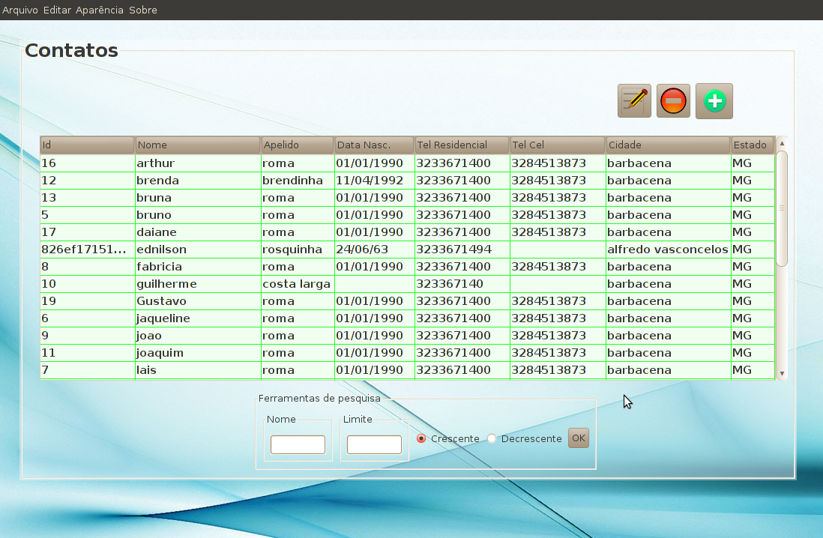Click the Apelido column header
The width and height of the screenshot is (823, 538).
point(298,145)
